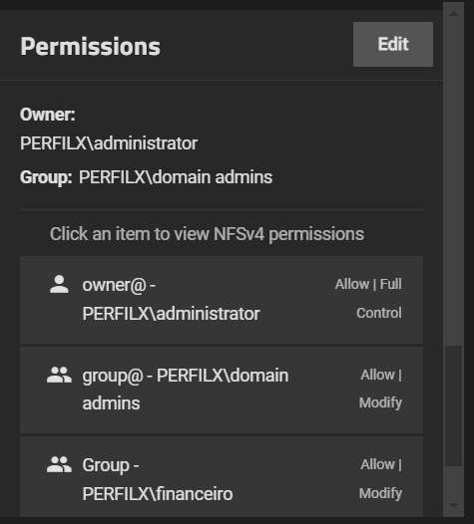Click the Permissions heading
Image resolution: width=474 pixels, height=524 pixels.
[x=91, y=47]
